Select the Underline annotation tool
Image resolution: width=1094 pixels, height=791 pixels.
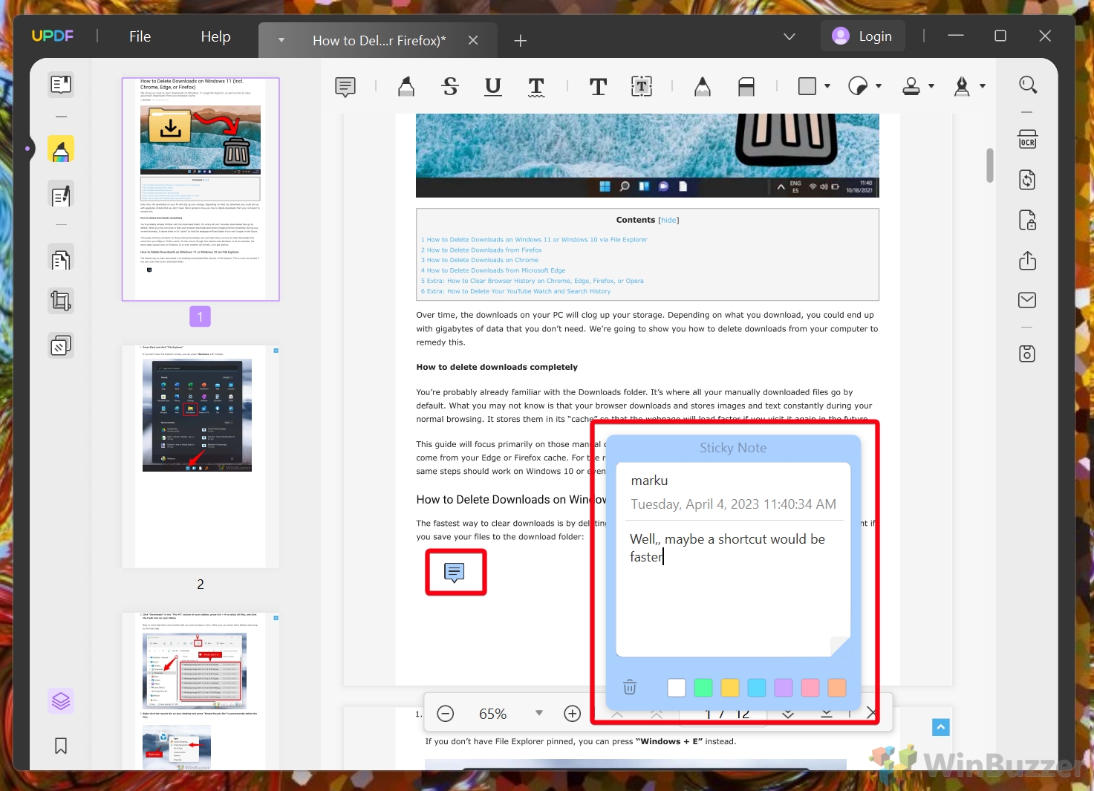[x=492, y=86]
